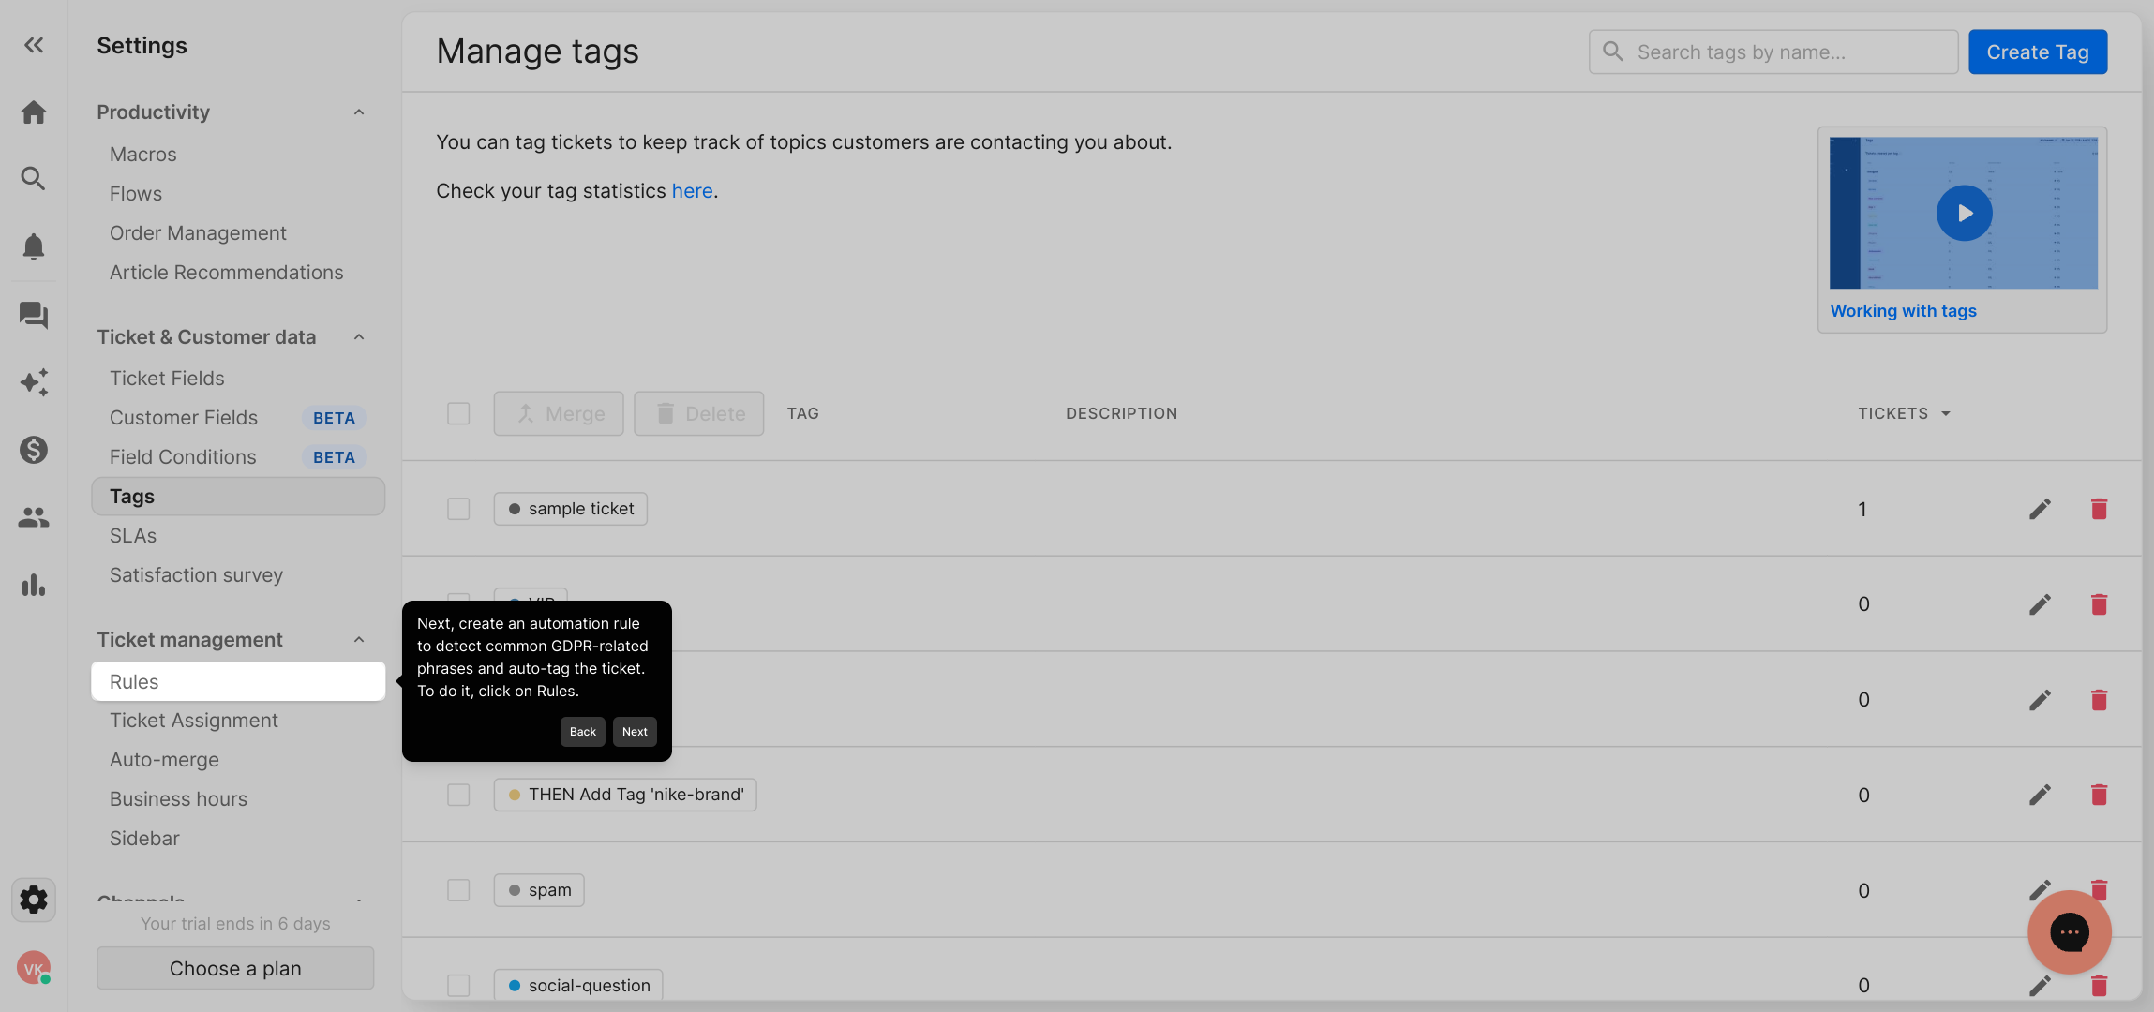
Task: Click the spam tag chip
Action: [539, 890]
